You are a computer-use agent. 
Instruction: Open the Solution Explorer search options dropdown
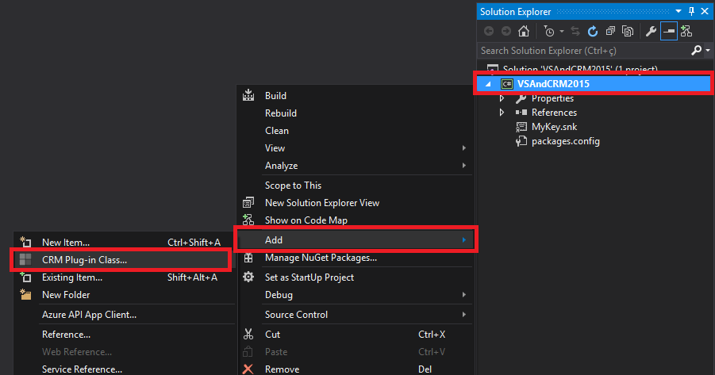(x=706, y=51)
